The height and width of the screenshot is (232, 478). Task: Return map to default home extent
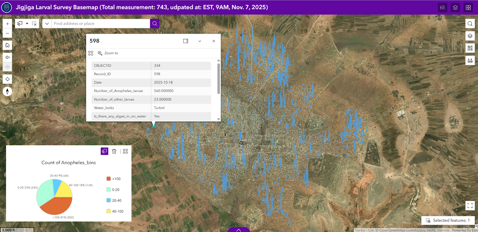click(x=7, y=45)
